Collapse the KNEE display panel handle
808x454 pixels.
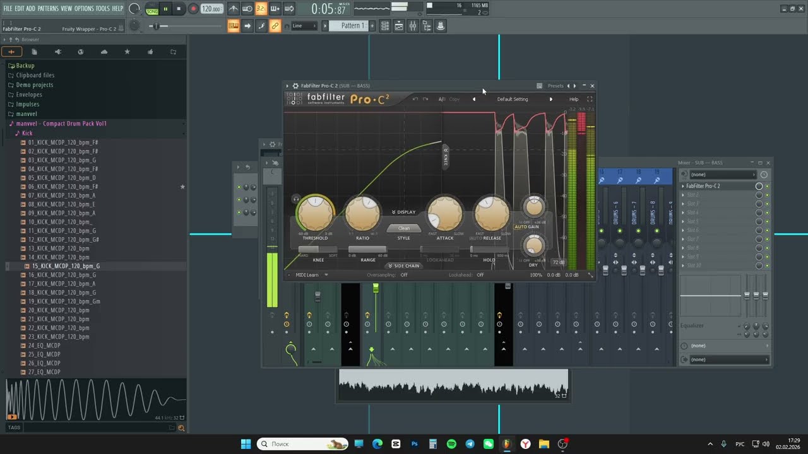coord(446,156)
